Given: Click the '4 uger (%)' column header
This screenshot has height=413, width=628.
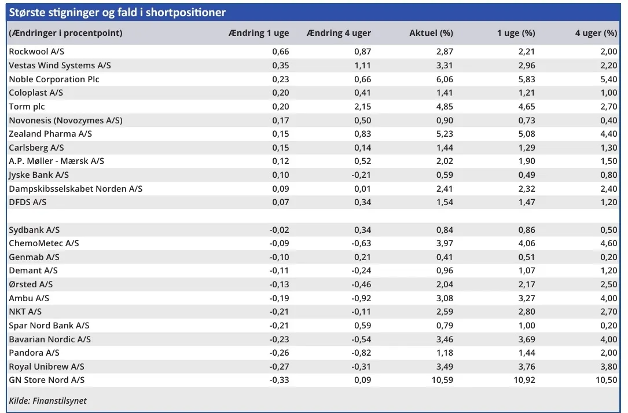Looking at the screenshot, I should 596,33.
